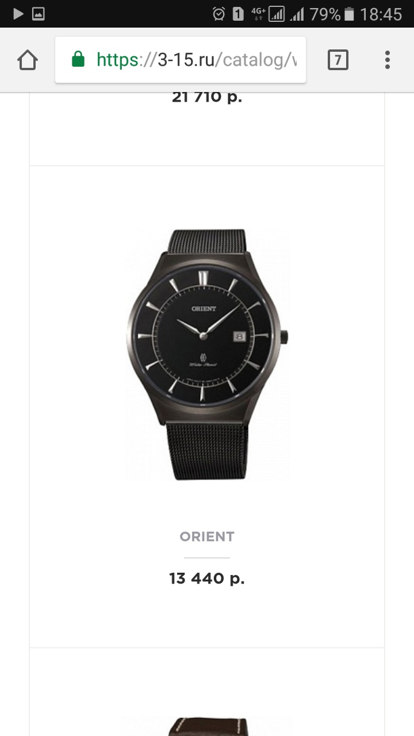The width and height of the screenshot is (414, 736).
Task: Tap the 18:45 clock in status bar
Action: point(381,14)
